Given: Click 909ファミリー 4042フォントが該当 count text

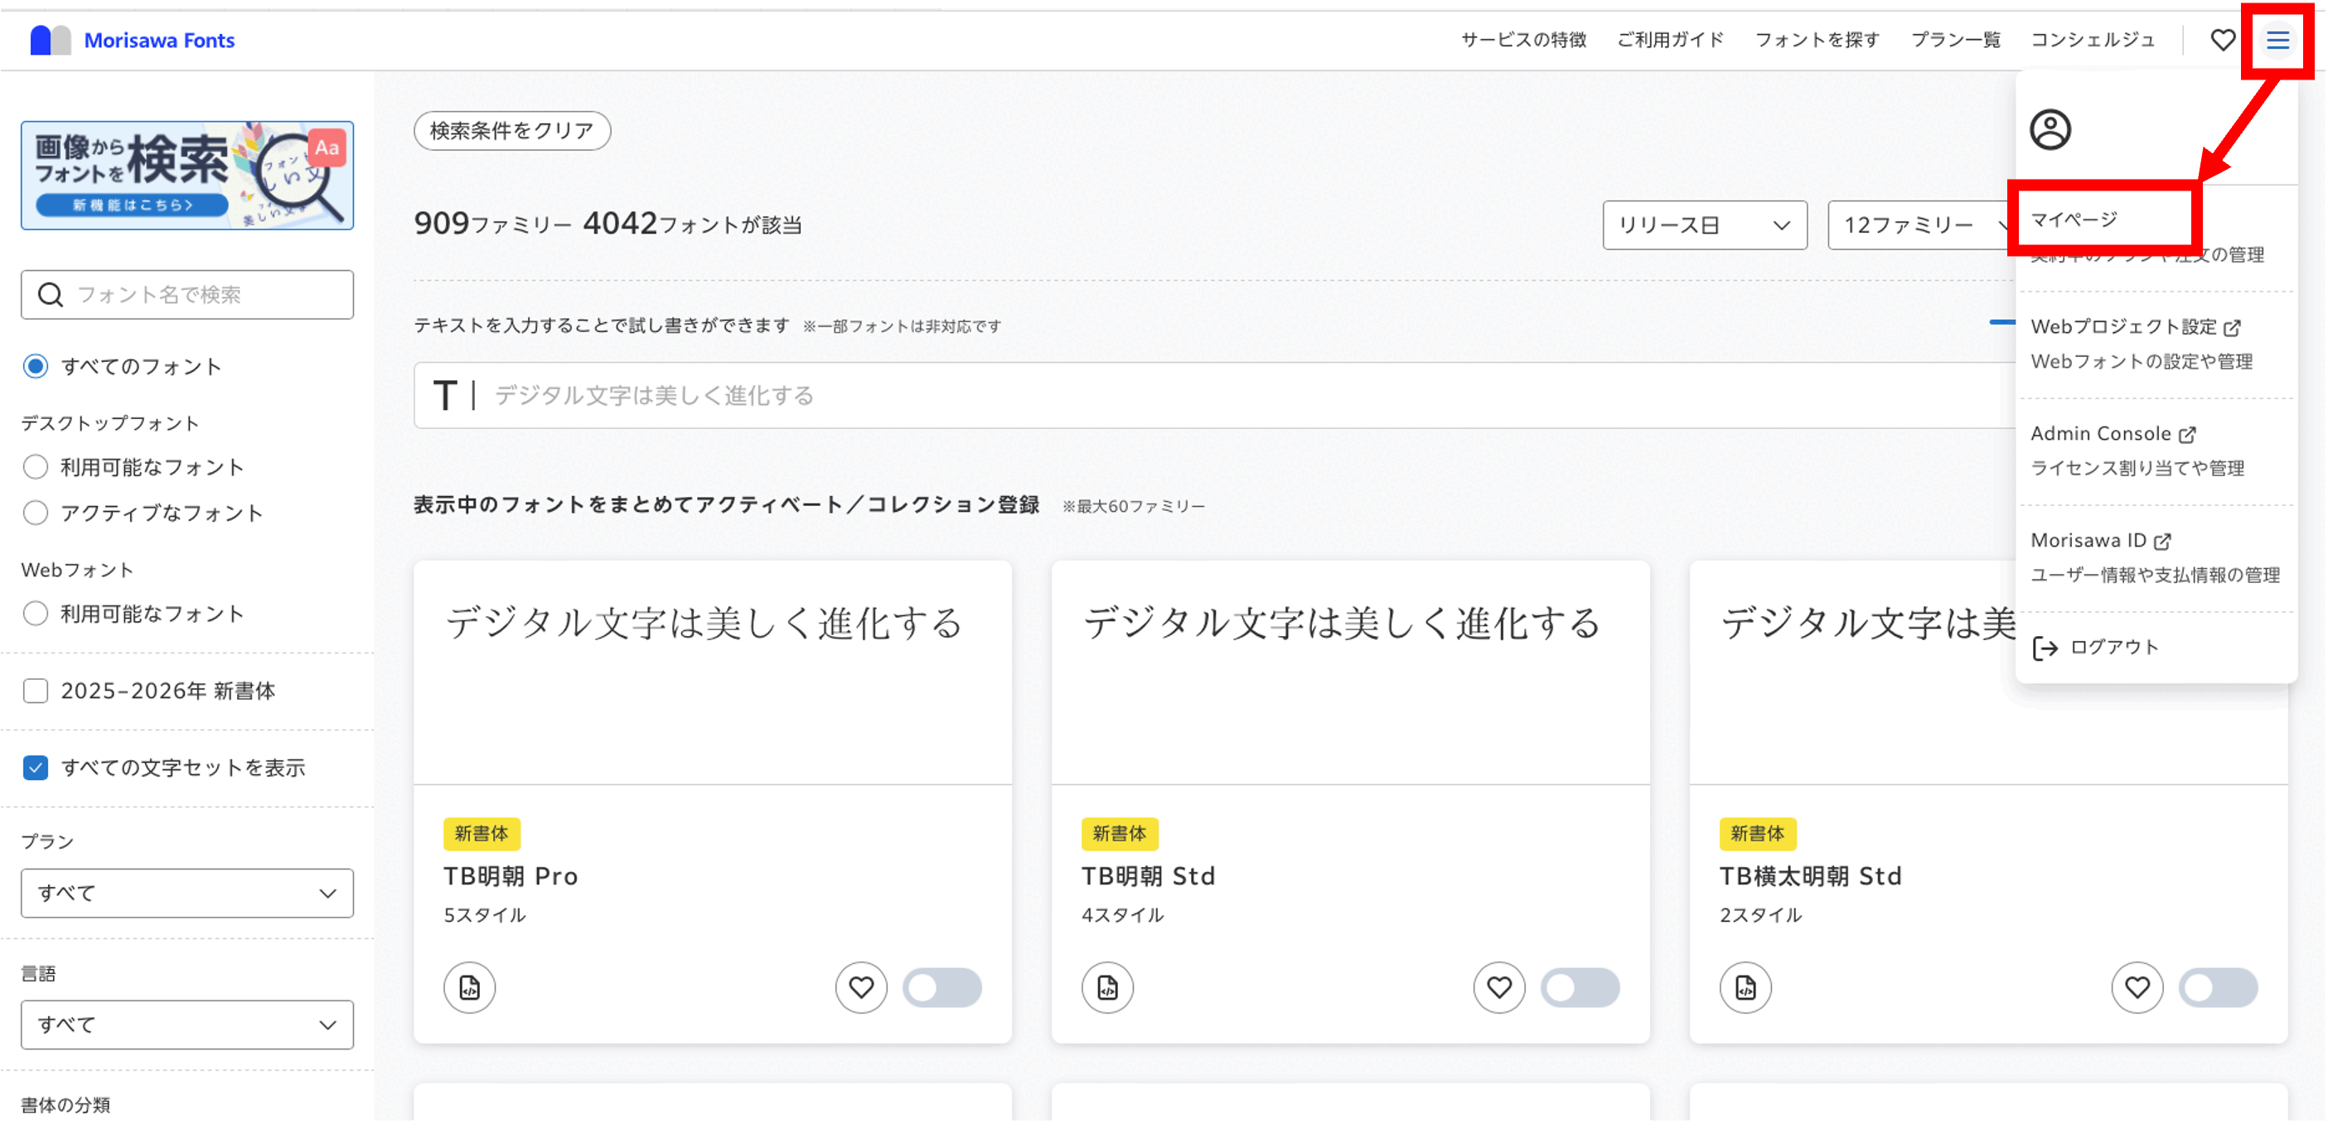Looking at the screenshot, I should pos(608,224).
